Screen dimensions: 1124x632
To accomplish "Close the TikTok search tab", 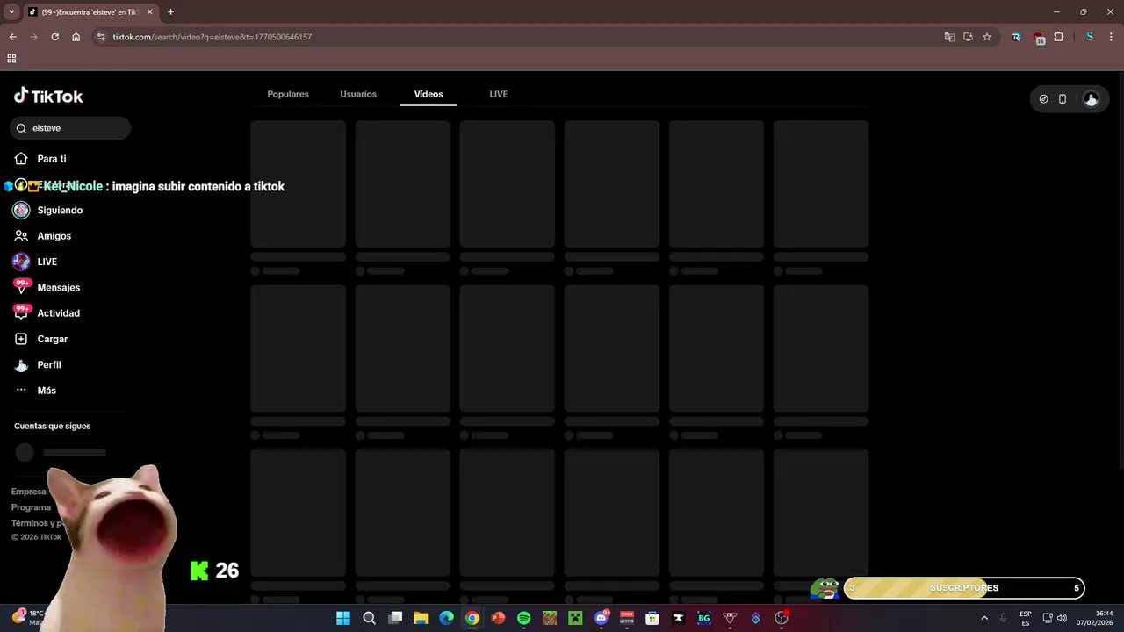I will tap(149, 12).
